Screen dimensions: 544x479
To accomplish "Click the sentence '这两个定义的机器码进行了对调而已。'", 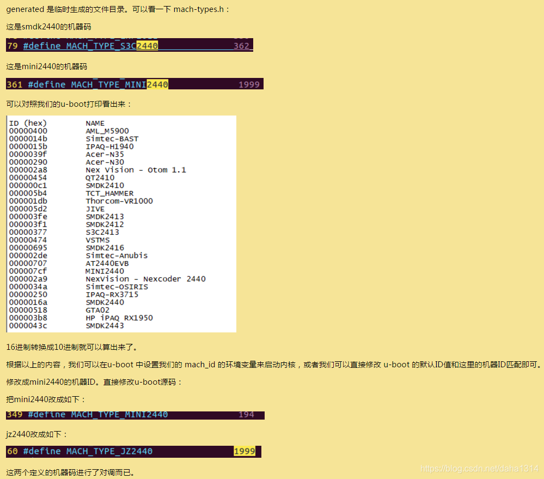I will coord(71,472).
